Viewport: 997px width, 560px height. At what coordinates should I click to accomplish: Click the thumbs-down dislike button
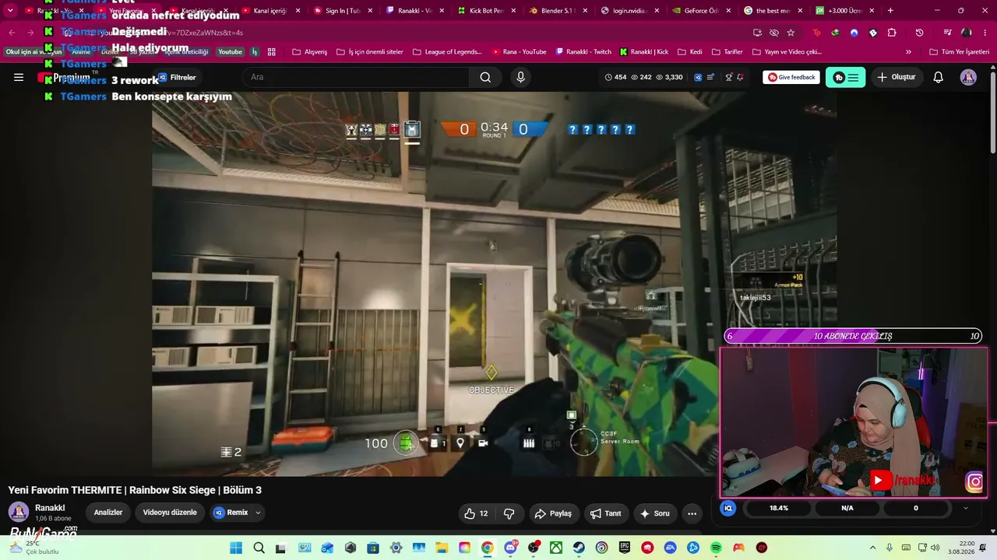point(509,513)
